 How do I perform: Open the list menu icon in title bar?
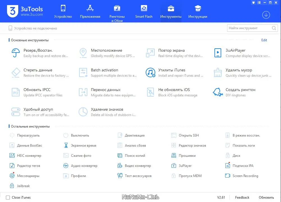click(x=259, y=3)
